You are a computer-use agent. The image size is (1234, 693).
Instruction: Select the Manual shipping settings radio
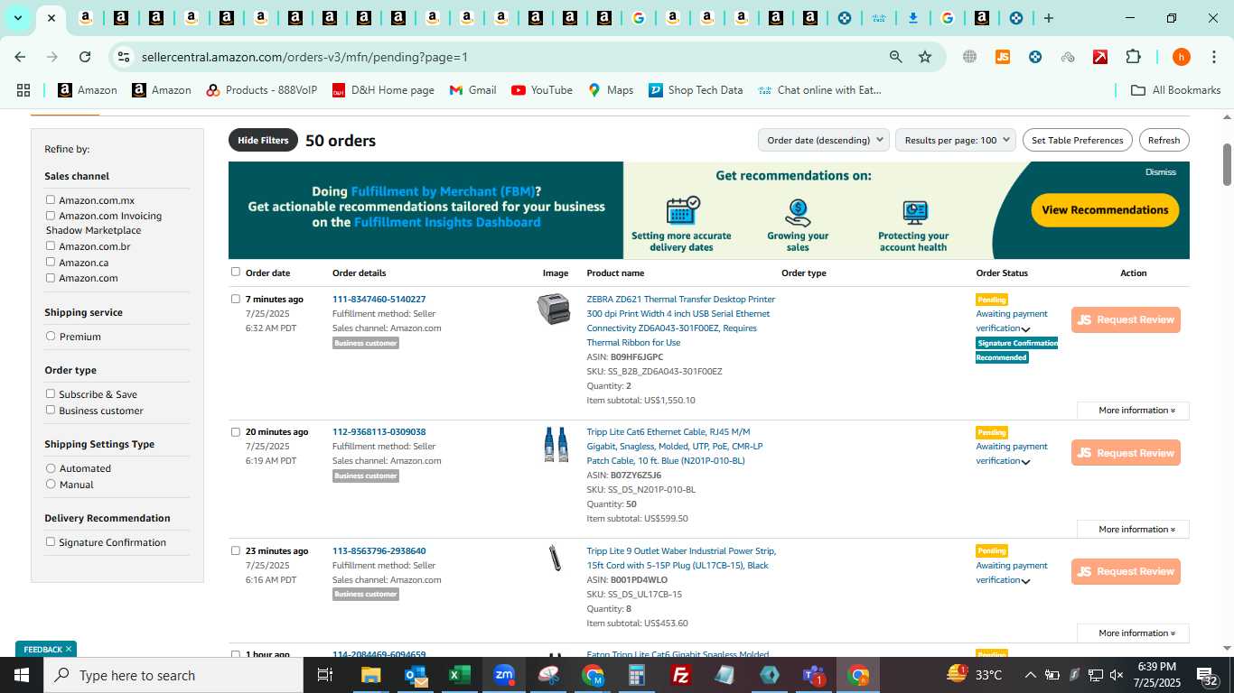click(51, 484)
